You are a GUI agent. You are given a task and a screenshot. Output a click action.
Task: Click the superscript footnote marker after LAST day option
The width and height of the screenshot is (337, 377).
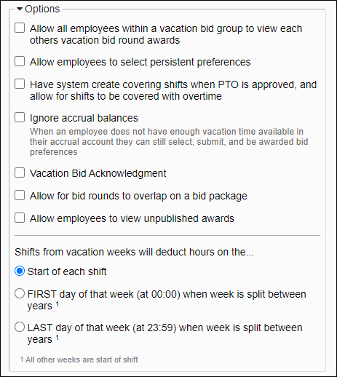click(x=58, y=338)
